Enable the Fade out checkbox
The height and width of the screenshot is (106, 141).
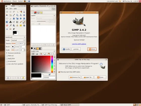tap(7, 56)
